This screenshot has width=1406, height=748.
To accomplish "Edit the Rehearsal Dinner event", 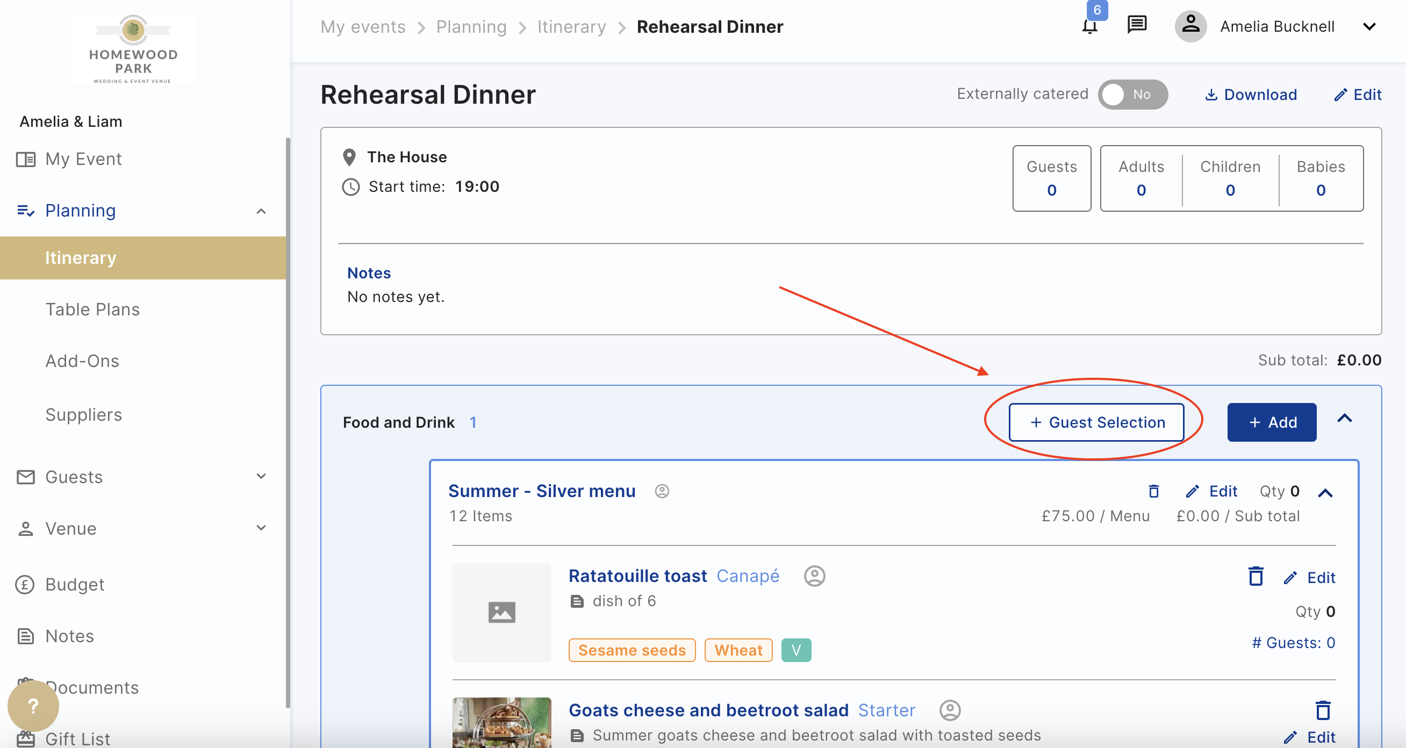I will [1358, 95].
